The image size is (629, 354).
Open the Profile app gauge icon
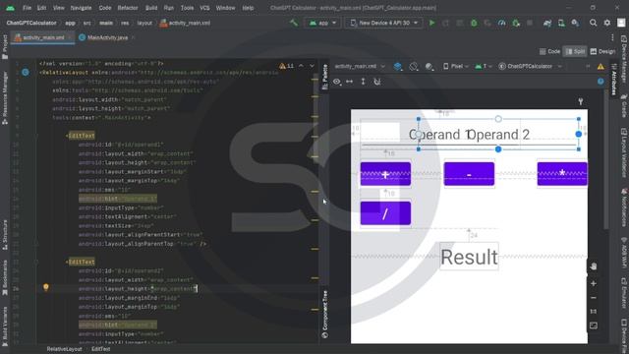coord(501,23)
